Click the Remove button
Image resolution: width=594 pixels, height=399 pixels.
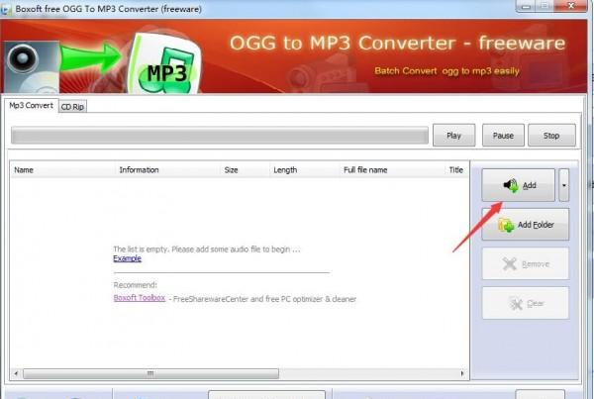[525, 263]
